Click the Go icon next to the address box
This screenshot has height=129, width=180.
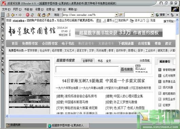[121, 15]
